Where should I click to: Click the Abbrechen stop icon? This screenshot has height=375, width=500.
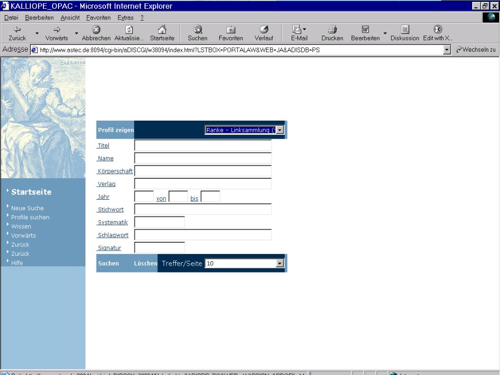96,30
